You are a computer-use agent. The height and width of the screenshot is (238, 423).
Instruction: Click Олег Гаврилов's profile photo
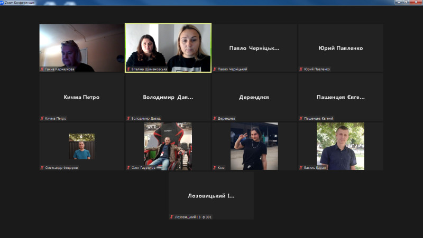point(168,146)
